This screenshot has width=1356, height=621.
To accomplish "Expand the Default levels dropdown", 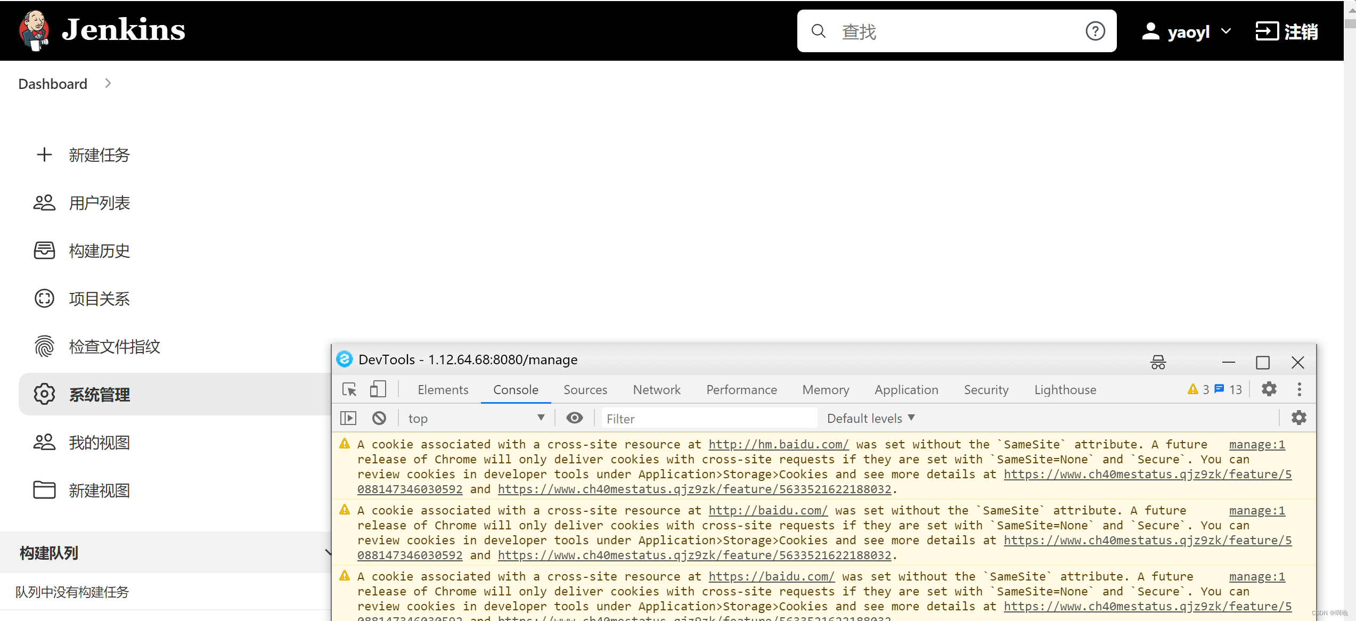I will click(x=869, y=418).
